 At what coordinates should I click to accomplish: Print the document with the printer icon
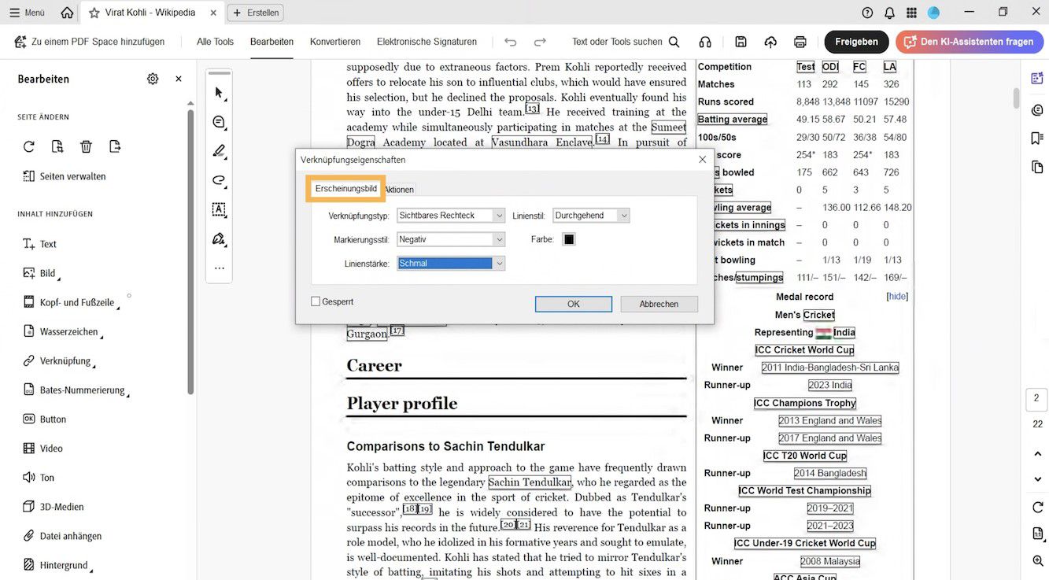click(x=800, y=42)
